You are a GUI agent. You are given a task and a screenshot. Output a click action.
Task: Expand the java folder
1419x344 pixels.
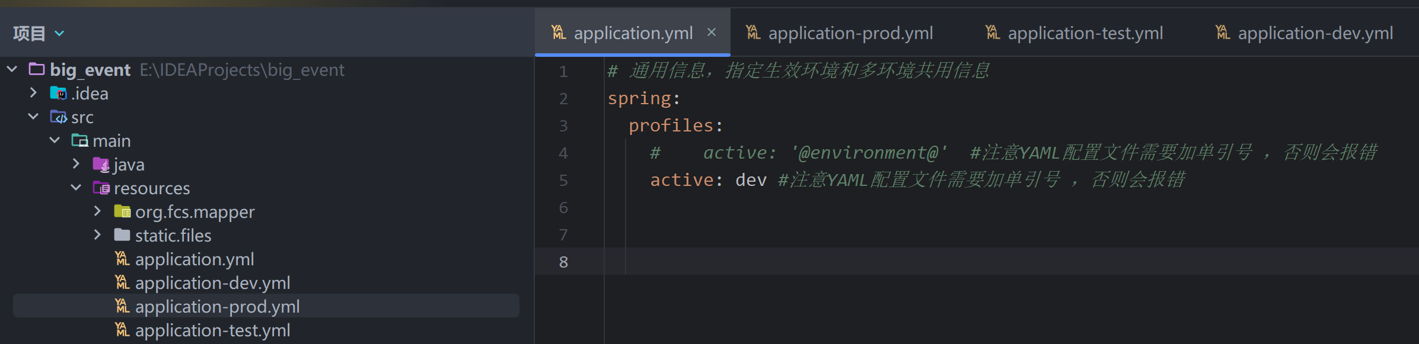point(76,164)
